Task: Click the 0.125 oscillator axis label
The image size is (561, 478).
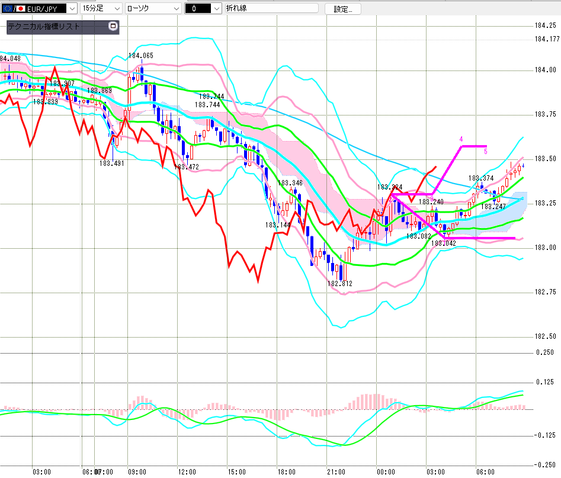Action: click(545, 382)
